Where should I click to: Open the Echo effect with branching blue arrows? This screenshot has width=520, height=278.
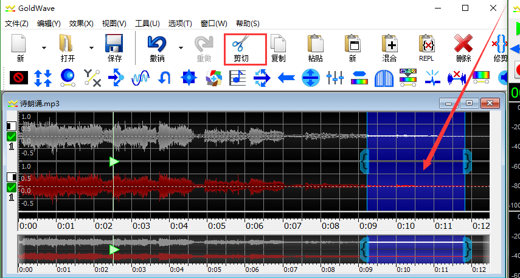click(x=116, y=78)
